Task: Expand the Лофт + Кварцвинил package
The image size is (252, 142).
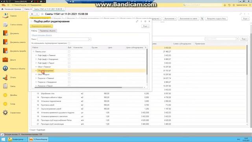Action: [x=36, y=59]
